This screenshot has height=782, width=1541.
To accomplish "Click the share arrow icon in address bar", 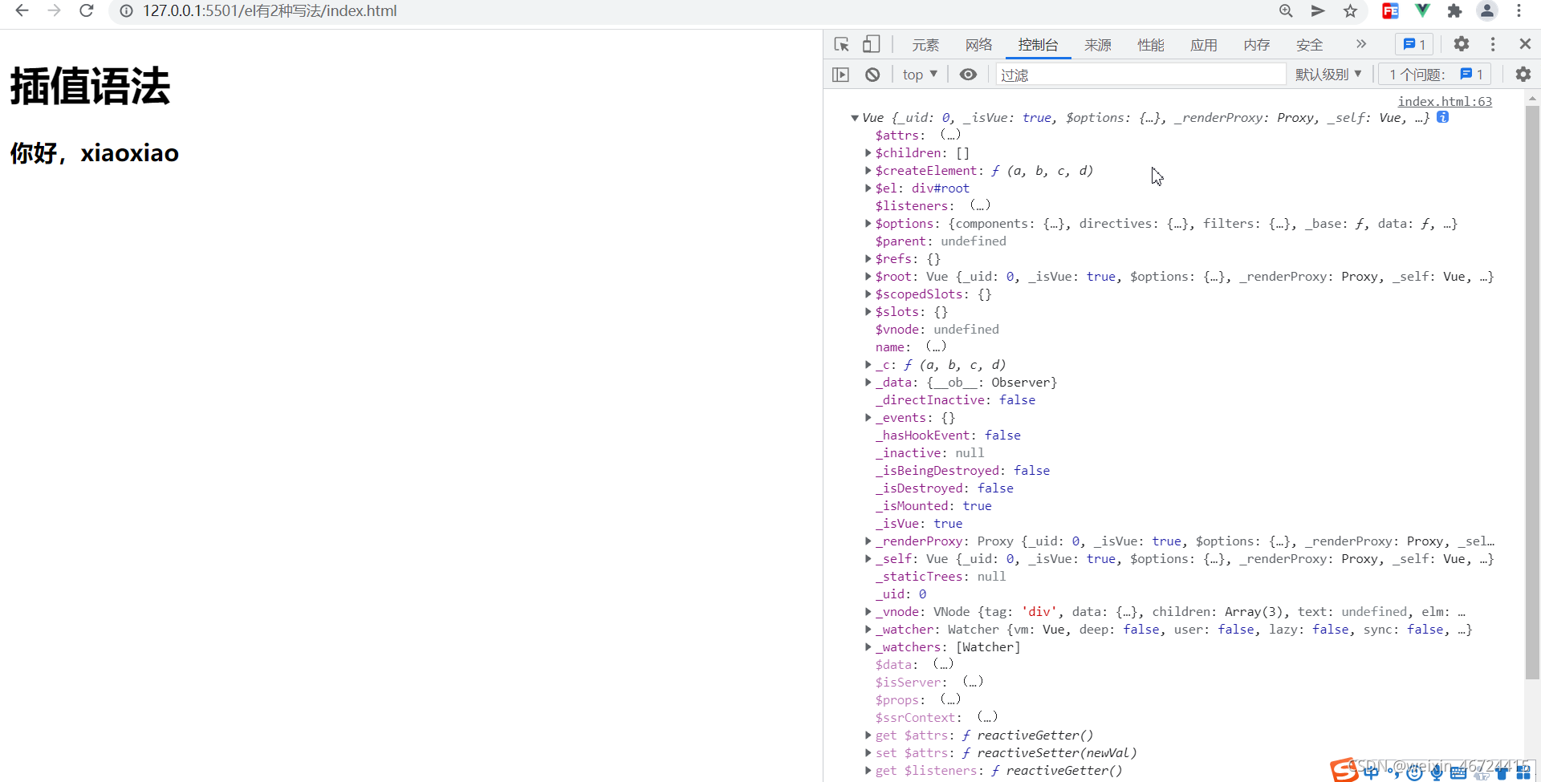I will [x=1318, y=10].
